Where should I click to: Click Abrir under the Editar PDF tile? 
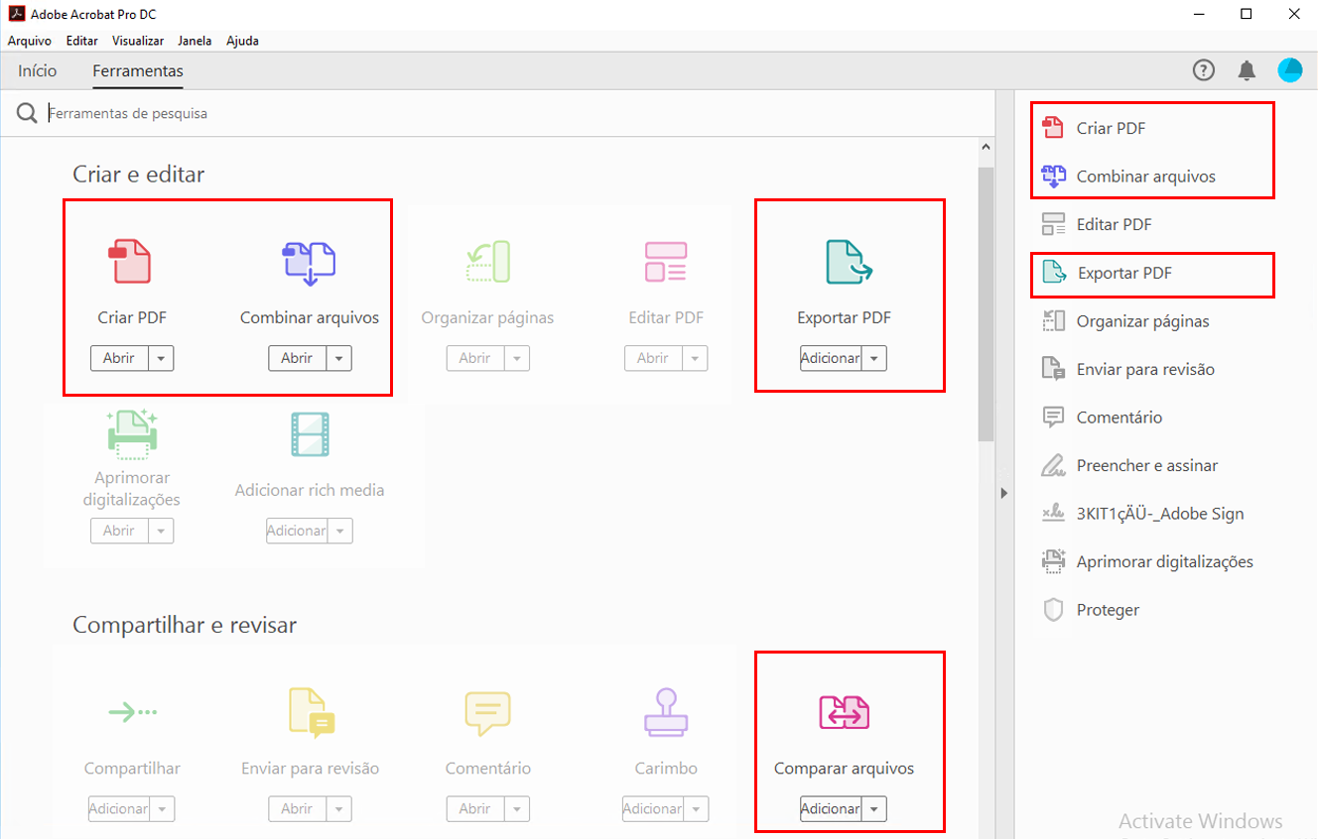click(x=652, y=358)
